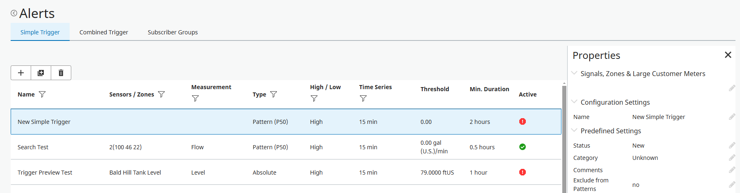Switch to the Subscriber Groups tab
This screenshot has width=740, height=193.
click(173, 32)
